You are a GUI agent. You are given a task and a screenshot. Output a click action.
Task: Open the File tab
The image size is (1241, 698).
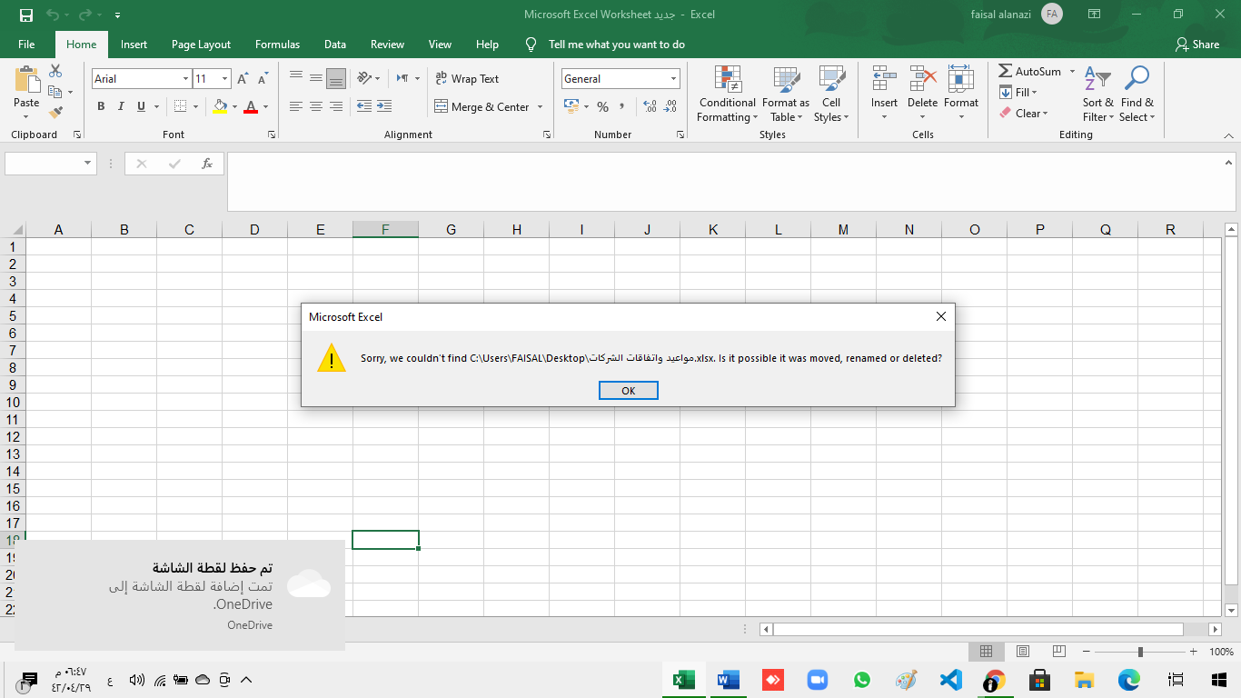[26, 44]
